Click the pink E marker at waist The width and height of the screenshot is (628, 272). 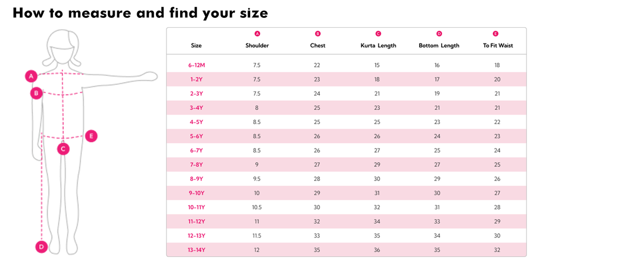(x=91, y=136)
